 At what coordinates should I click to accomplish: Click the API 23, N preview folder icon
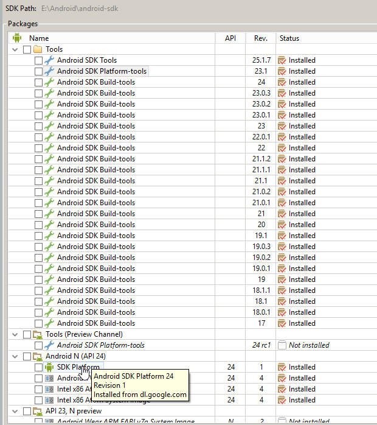tap(38, 411)
